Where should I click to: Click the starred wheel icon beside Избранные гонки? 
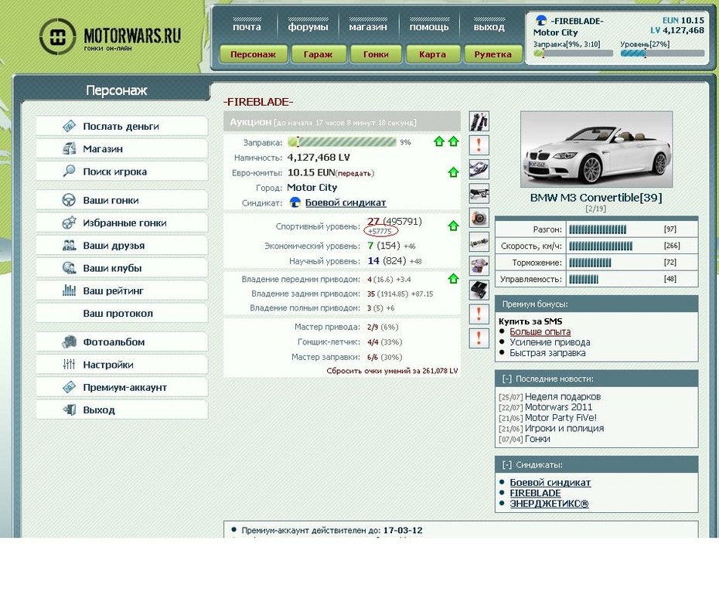pyautogui.click(x=69, y=222)
